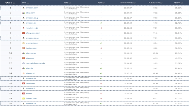Screen dimensions: 189x106
Task: Click the info icon next to 排名 header
Action: (14, 3)
